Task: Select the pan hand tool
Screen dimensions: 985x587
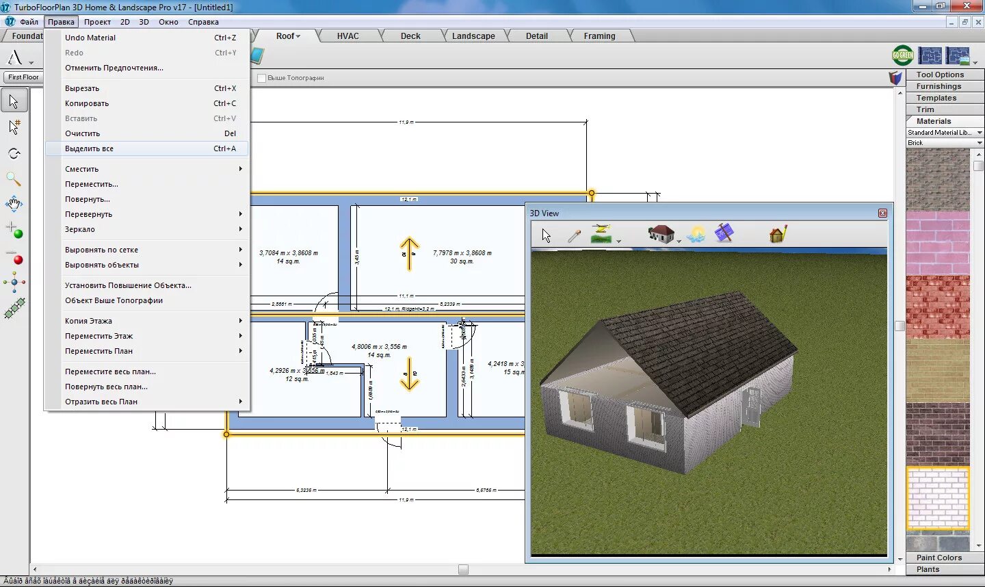Action: pyautogui.click(x=14, y=204)
